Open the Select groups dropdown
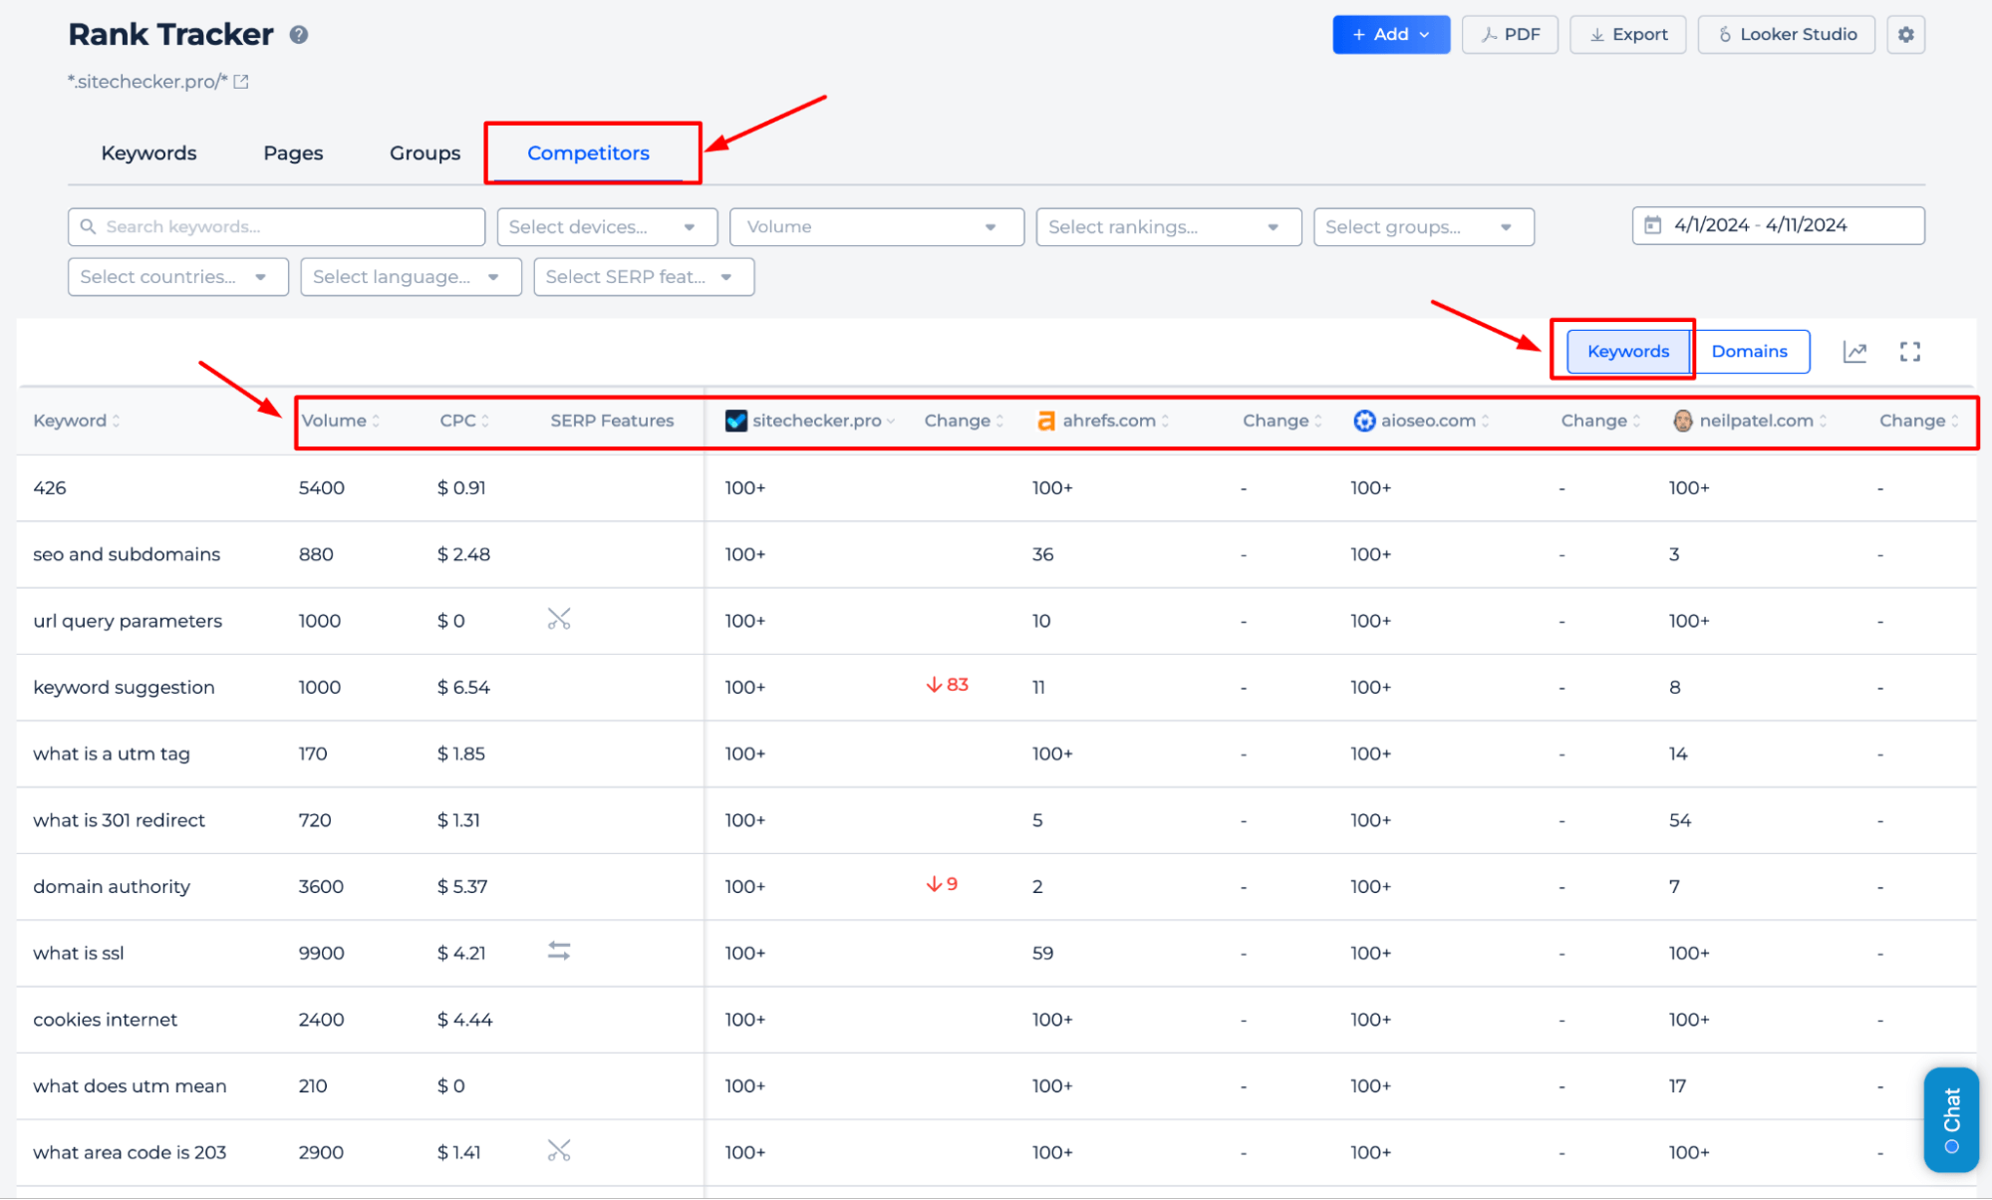 point(1423,227)
